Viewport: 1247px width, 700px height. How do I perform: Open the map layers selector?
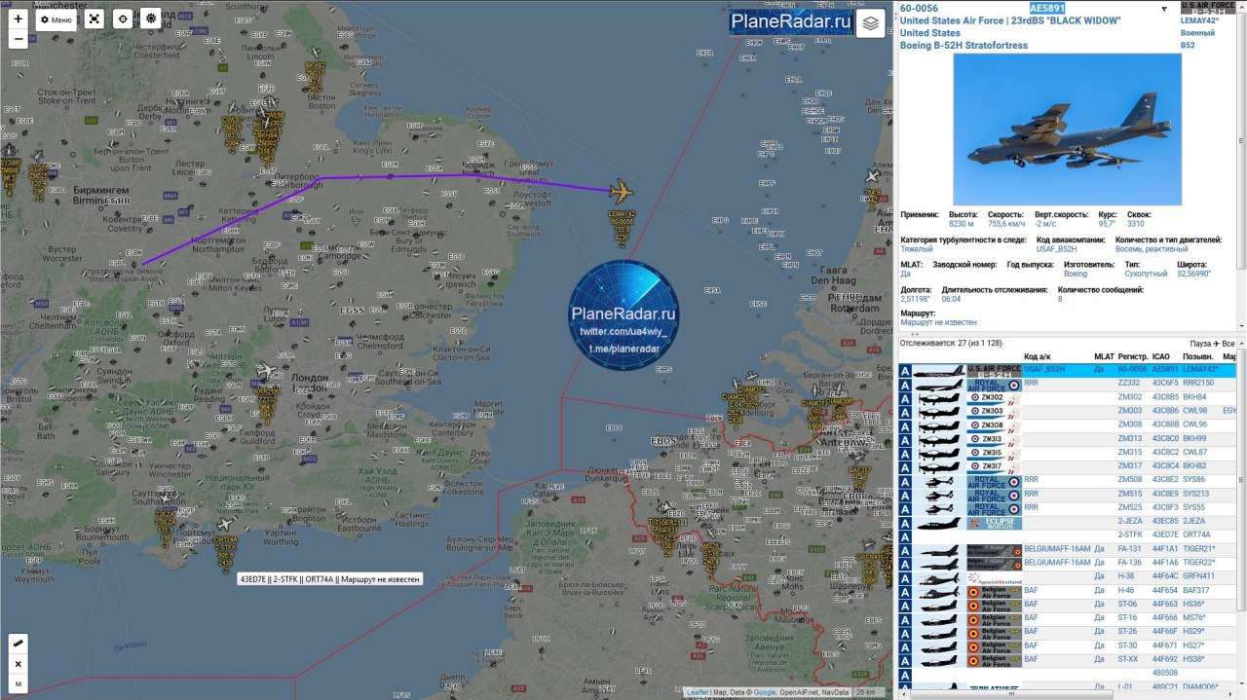(x=870, y=23)
